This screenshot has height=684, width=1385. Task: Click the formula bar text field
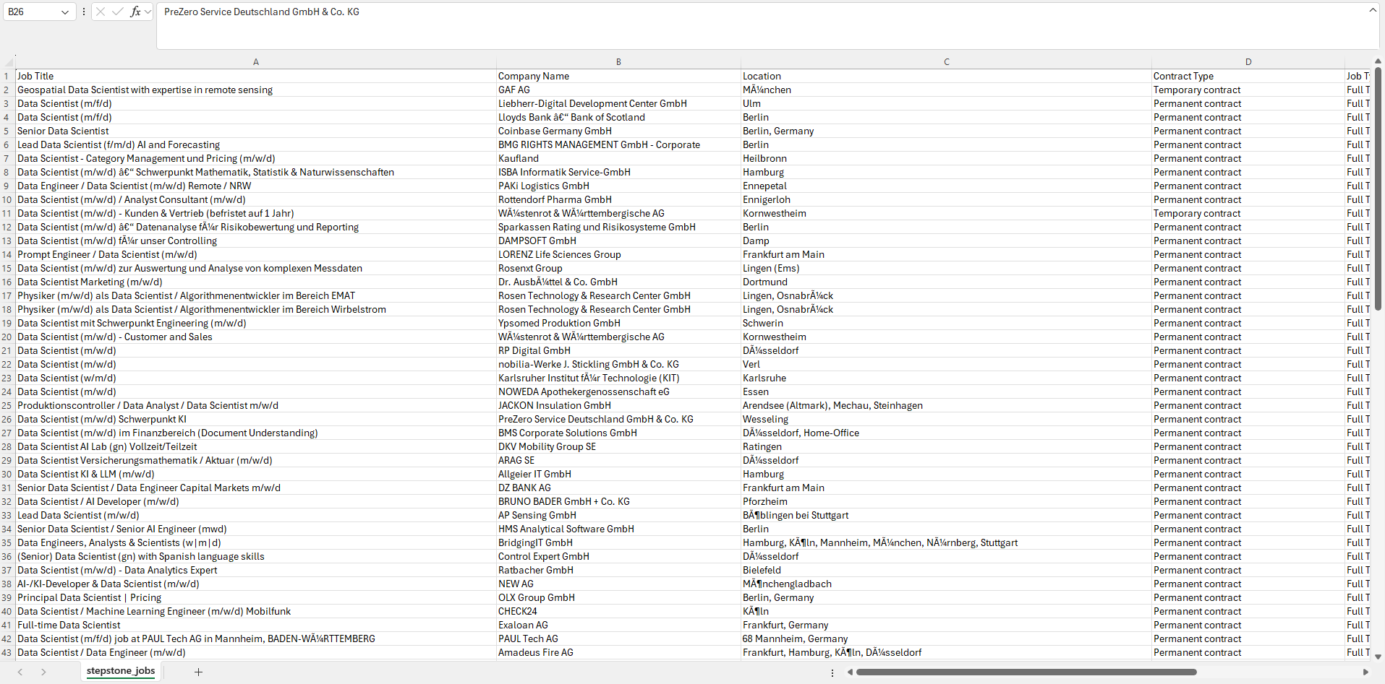point(761,26)
